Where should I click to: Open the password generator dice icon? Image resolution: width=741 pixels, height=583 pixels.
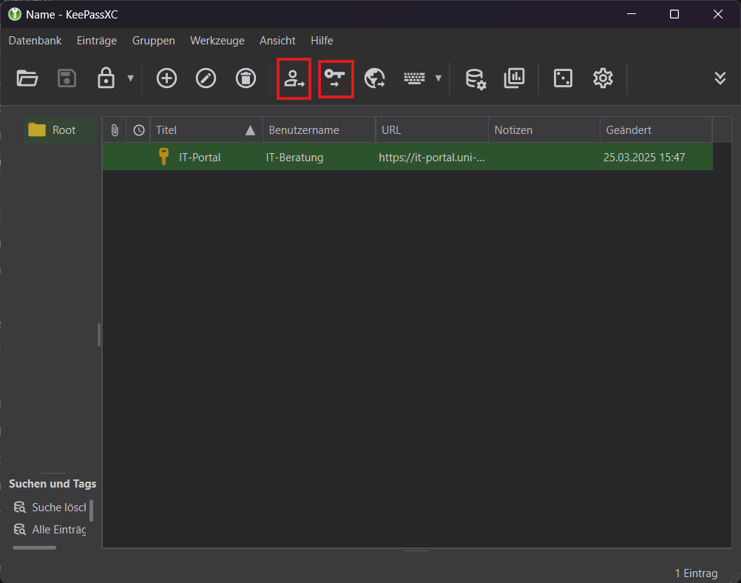tap(563, 78)
